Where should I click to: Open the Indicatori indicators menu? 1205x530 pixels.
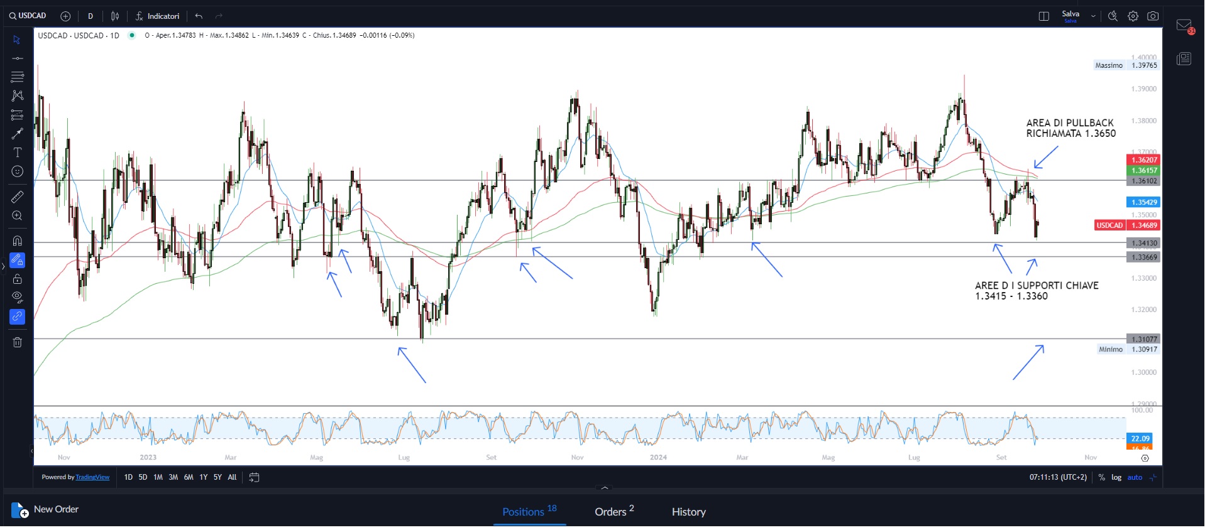[158, 16]
